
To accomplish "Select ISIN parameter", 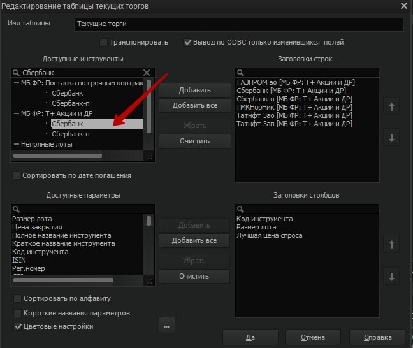I will click(x=19, y=260).
